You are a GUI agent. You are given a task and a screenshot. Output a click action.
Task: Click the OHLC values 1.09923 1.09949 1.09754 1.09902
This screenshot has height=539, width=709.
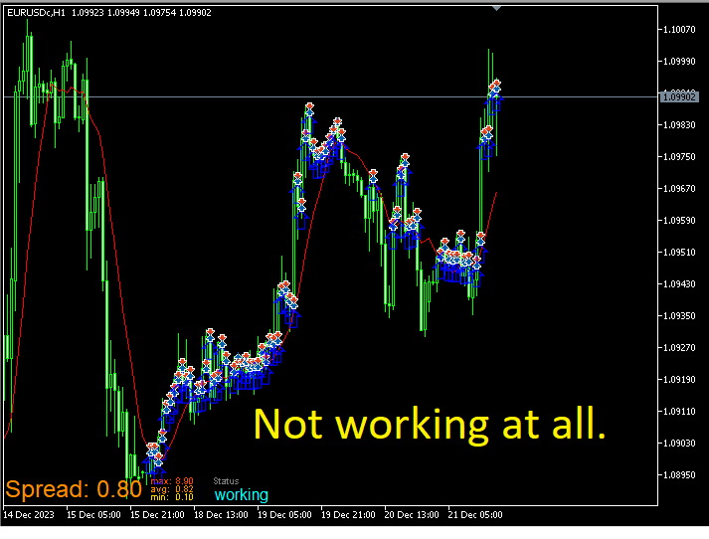tap(141, 13)
